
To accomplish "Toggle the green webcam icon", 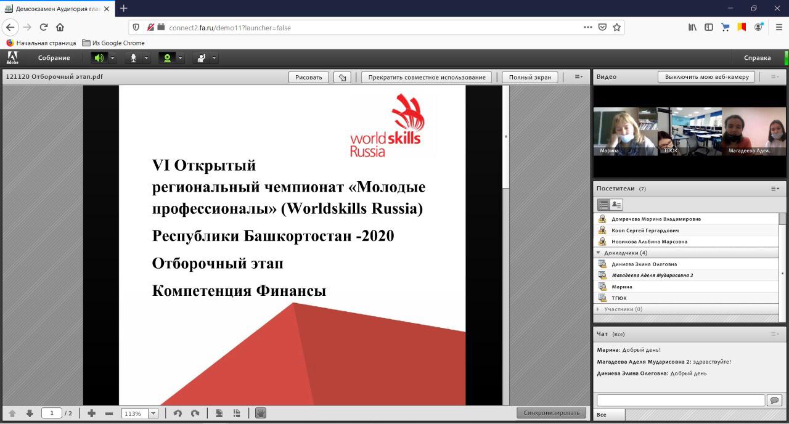I will (x=166, y=58).
